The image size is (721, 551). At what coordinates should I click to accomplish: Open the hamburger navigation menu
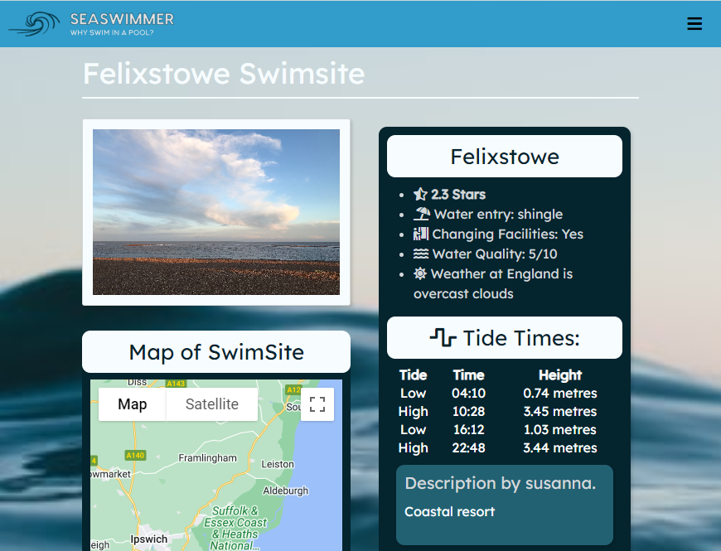[x=694, y=23]
